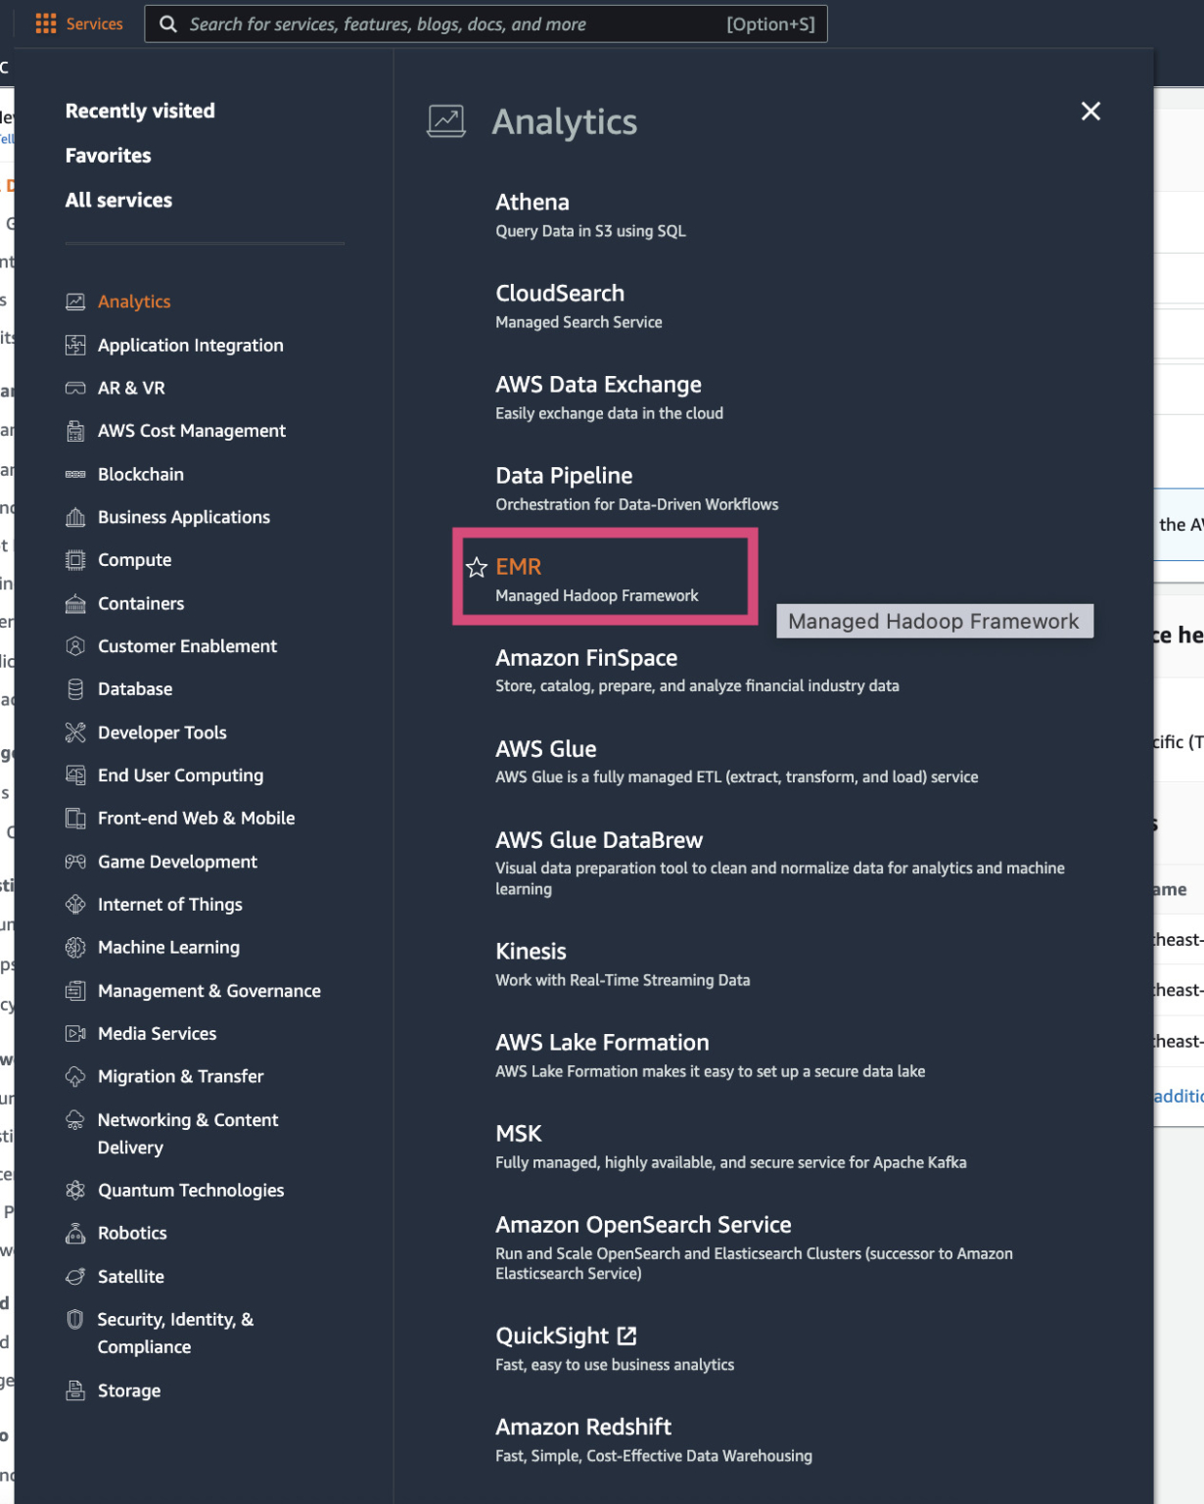Image resolution: width=1204 pixels, height=1504 pixels.
Task: Open Amazon Redshift service page
Action: coord(583,1427)
